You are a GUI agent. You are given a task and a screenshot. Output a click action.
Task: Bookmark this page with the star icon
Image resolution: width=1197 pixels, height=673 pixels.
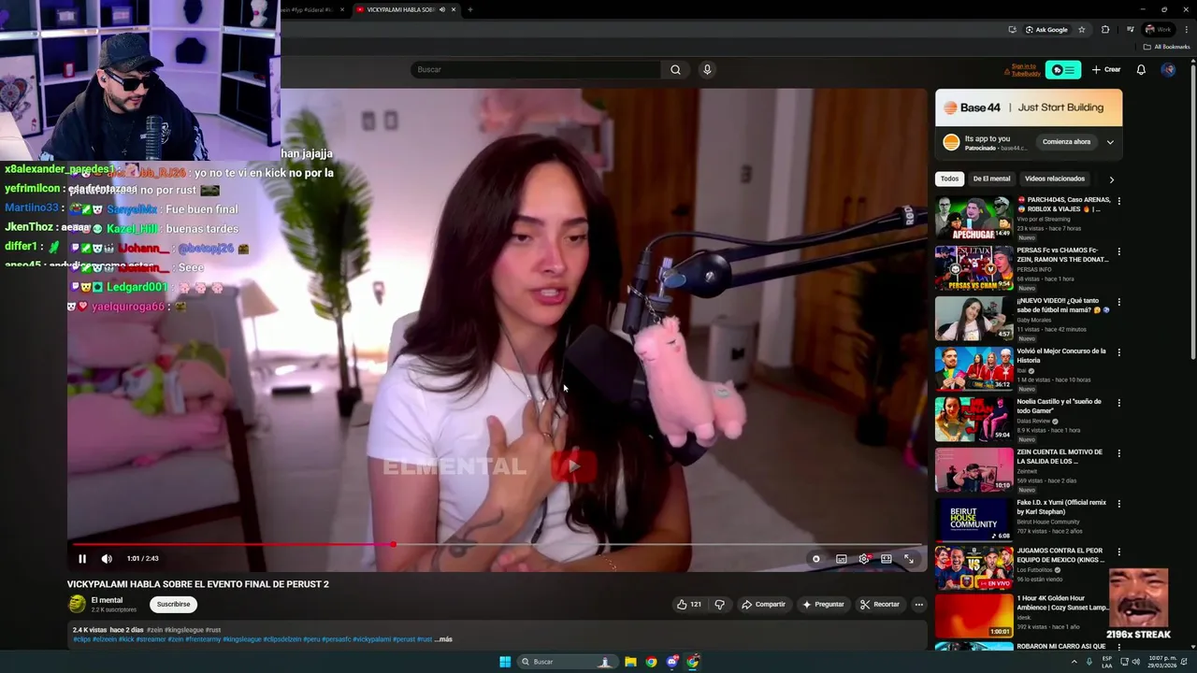click(1082, 29)
